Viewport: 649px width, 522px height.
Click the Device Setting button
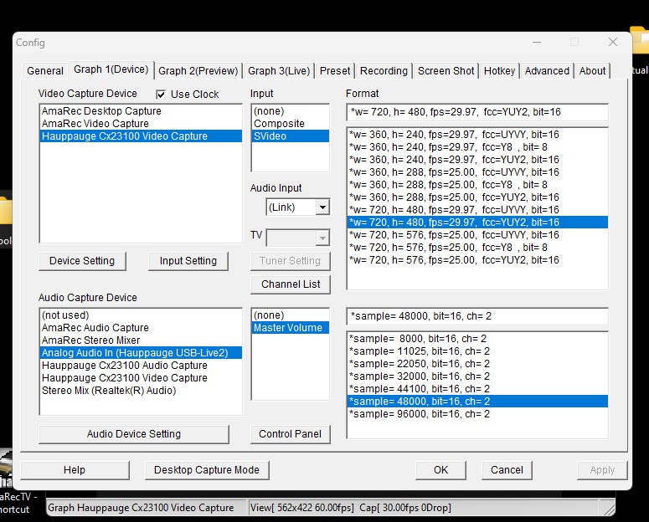click(x=82, y=261)
